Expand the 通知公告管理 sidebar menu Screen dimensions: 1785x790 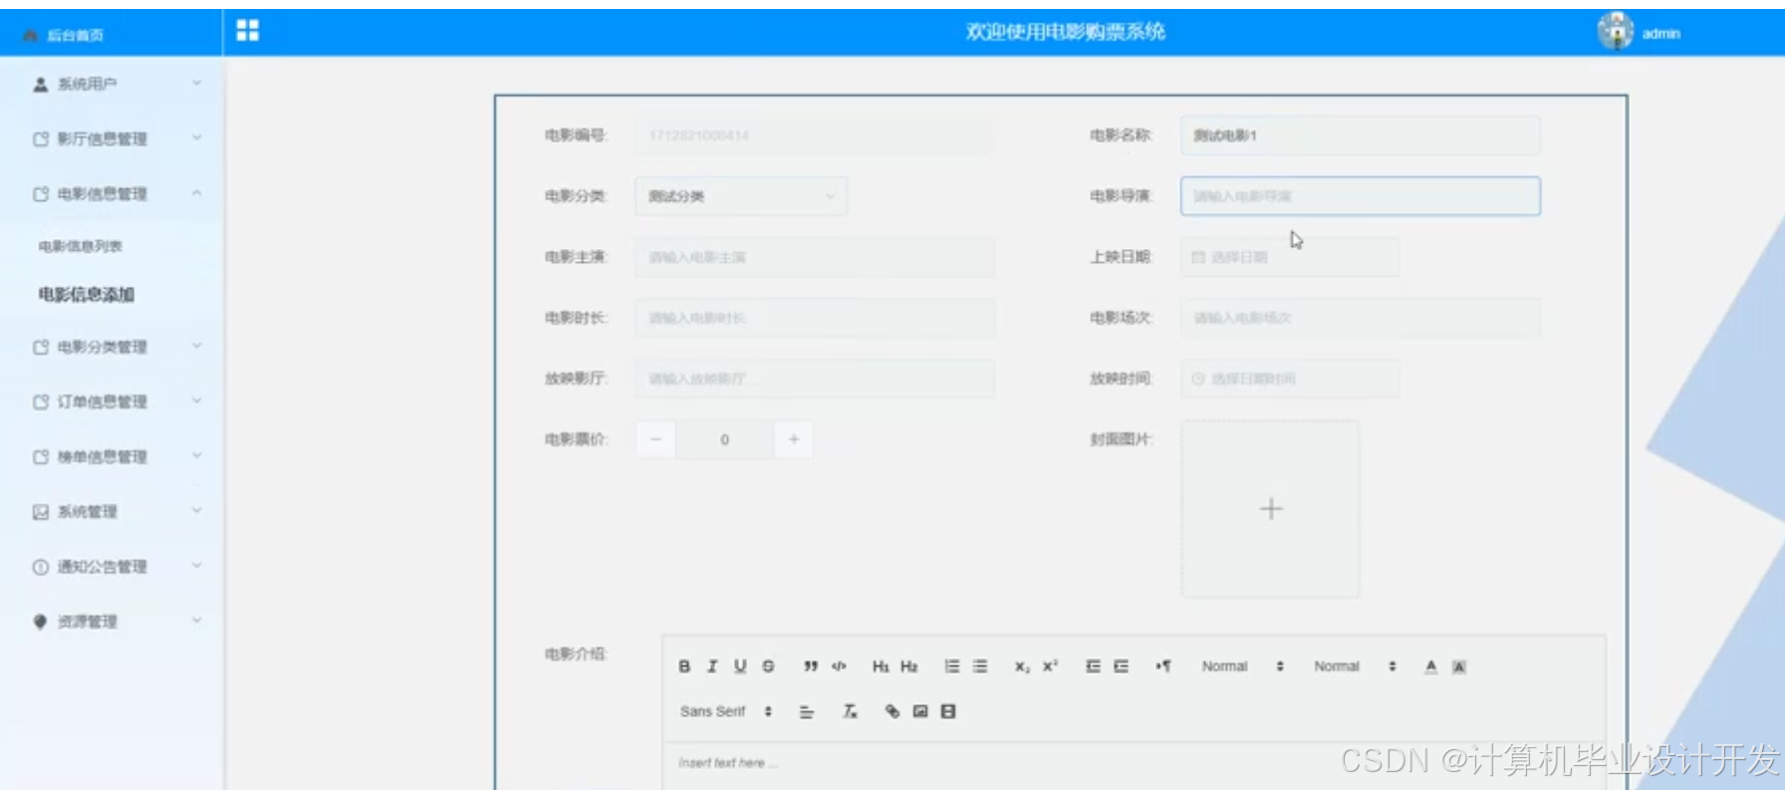(x=112, y=566)
